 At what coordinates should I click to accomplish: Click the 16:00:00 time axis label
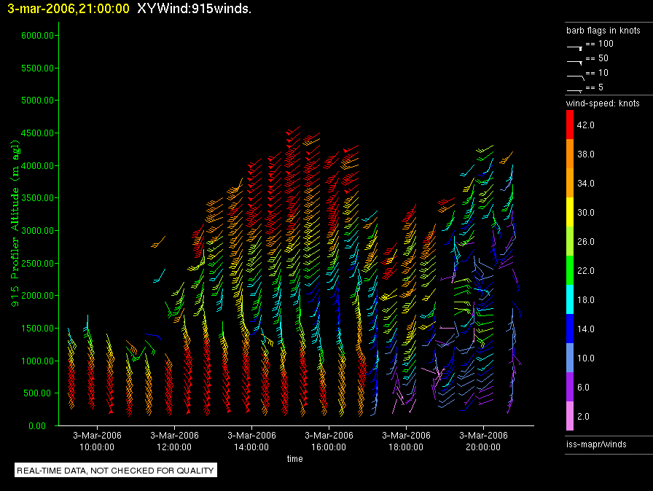tap(329, 447)
